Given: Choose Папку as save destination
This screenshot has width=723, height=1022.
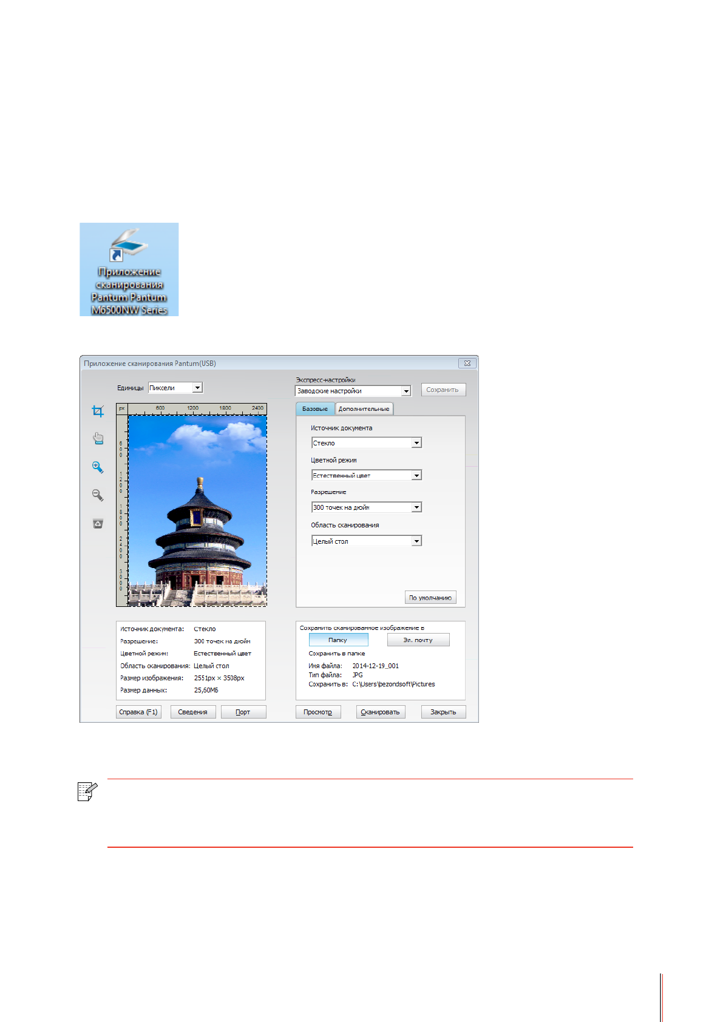Looking at the screenshot, I should coord(338,640).
